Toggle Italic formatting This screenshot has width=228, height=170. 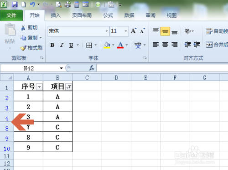[x=62, y=45]
